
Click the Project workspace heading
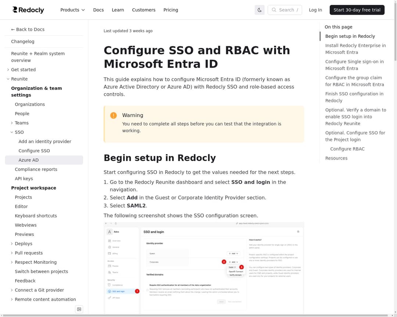click(x=34, y=188)
